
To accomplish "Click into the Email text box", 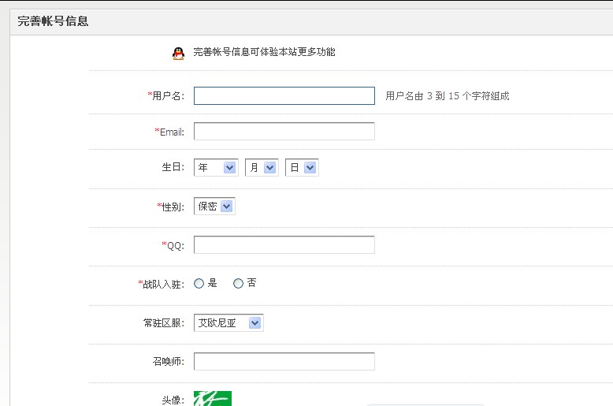I will pyautogui.click(x=284, y=132).
